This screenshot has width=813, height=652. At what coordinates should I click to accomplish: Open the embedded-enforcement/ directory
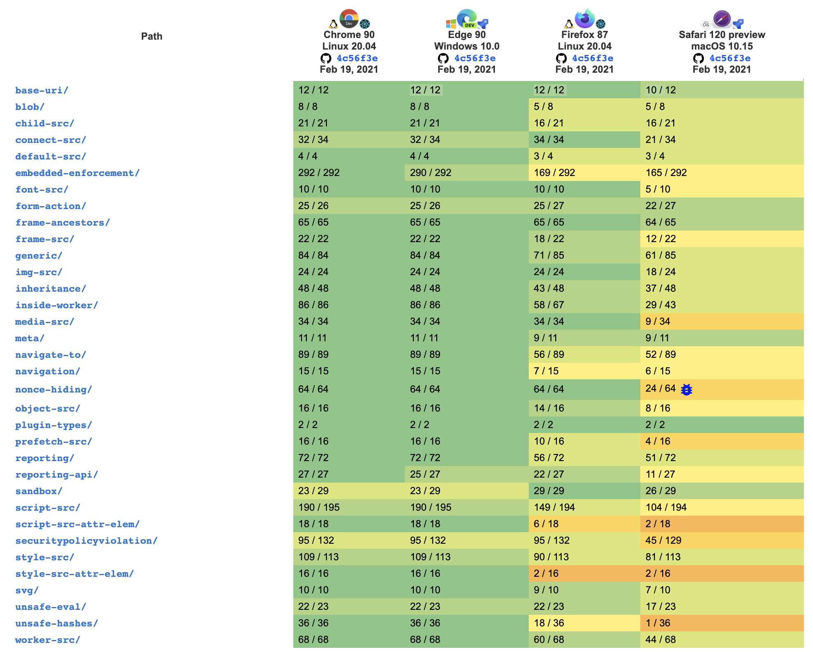click(77, 173)
